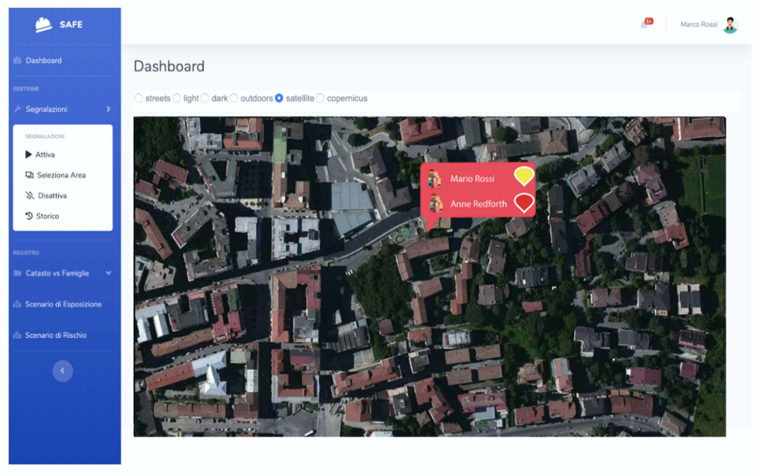Expand the Segnalazioni chevron arrow
Image resolution: width=761 pixels, height=474 pixels.
pyautogui.click(x=109, y=109)
